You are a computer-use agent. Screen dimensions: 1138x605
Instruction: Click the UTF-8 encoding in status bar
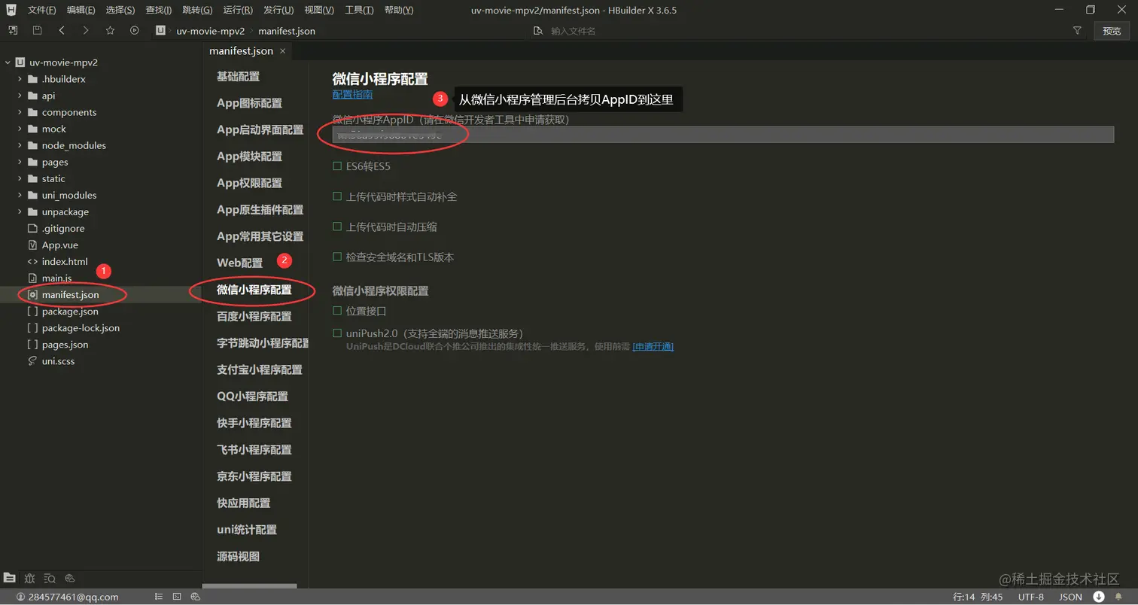pyautogui.click(x=1031, y=597)
